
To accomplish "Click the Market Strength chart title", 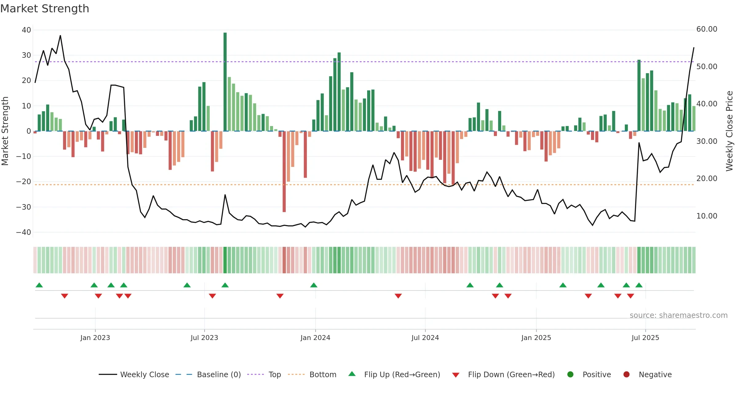I will click(45, 9).
